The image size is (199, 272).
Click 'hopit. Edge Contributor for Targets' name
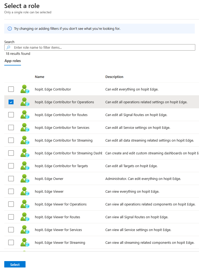pyautogui.click(x=61, y=166)
